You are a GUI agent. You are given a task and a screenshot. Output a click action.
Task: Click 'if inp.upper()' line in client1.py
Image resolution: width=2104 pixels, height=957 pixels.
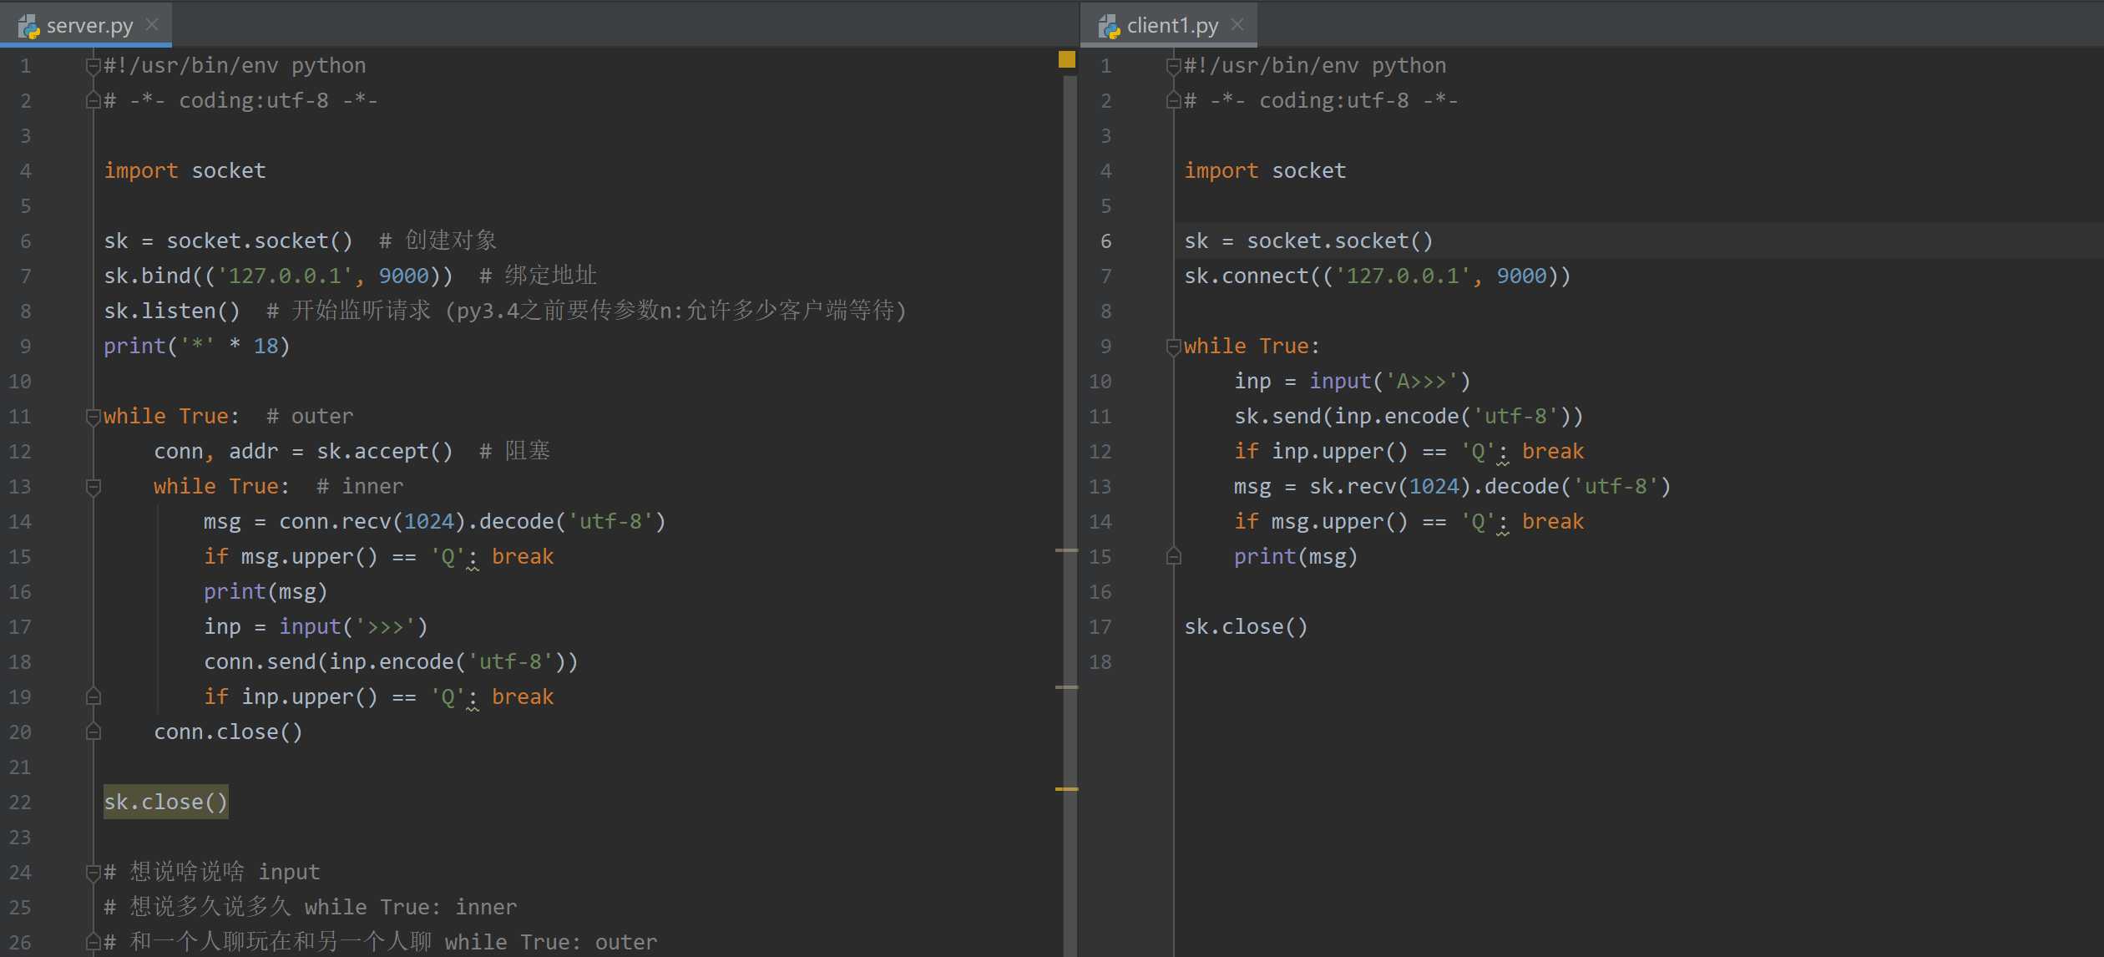[x=1409, y=452]
